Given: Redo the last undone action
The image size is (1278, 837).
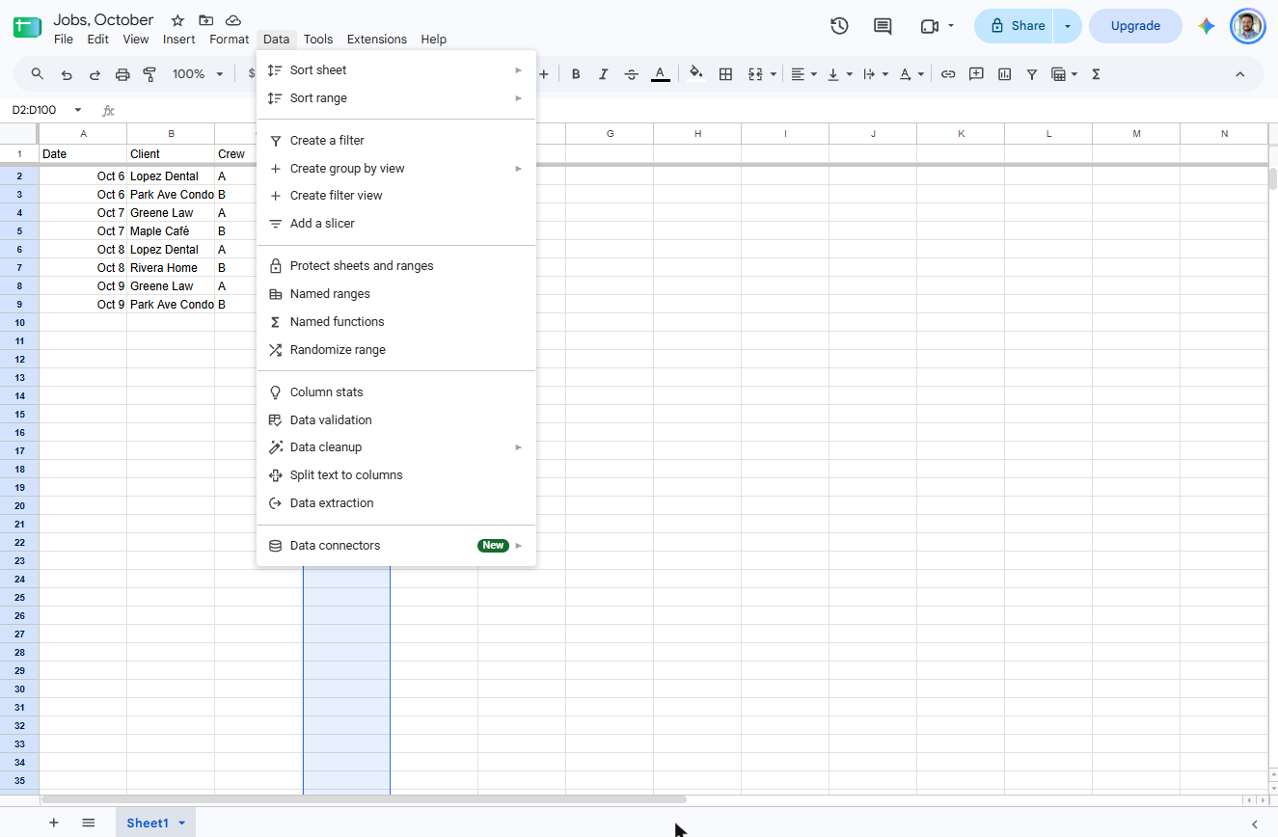Looking at the screenshot, I should click(95, 74).
